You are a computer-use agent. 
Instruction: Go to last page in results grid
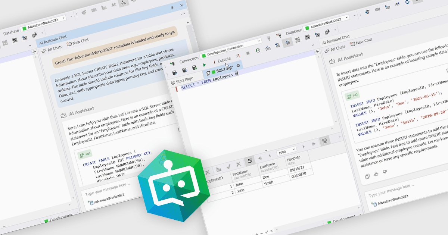click(x=314, y=143)
